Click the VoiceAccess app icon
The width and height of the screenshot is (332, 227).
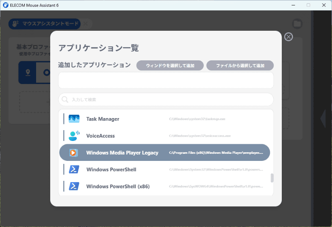click(74, 136)
